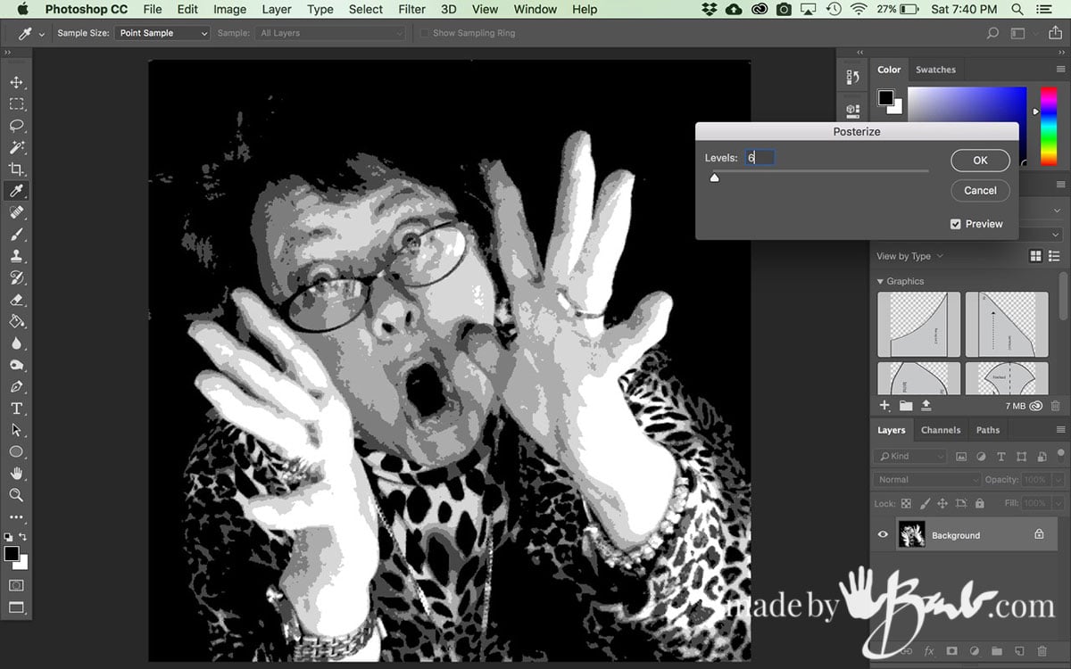Add a layer style with fx
The width and height of the screenshot is (1071, 669).
929,652
